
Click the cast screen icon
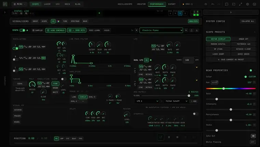233,4
